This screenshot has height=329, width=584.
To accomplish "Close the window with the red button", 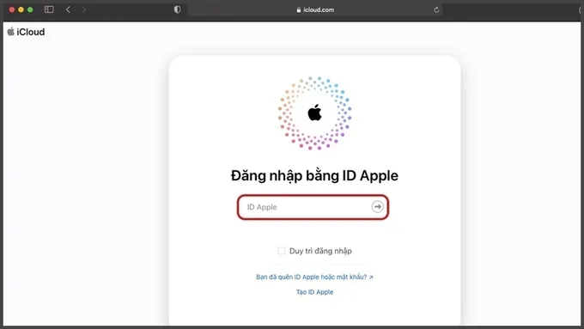I will pyautogui.click(x=12, y=9).
